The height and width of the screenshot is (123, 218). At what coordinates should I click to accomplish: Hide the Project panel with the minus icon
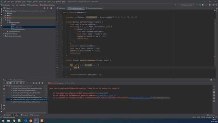pyautogui.click(x=54, y=8)
